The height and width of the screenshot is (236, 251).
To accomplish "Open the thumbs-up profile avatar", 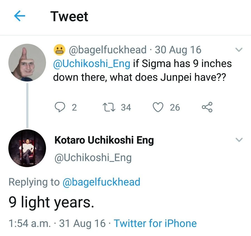I will [27, 62].
